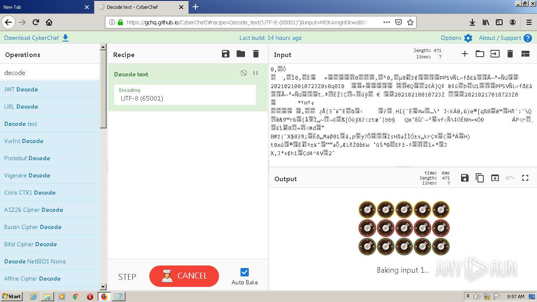Open Internet Explorer from taskbar
This screenshot has height=302, width=537.
33,297
